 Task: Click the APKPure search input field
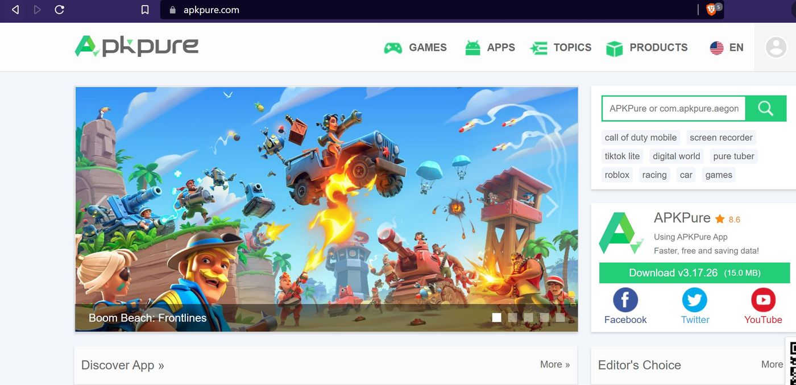pos(674,108)
